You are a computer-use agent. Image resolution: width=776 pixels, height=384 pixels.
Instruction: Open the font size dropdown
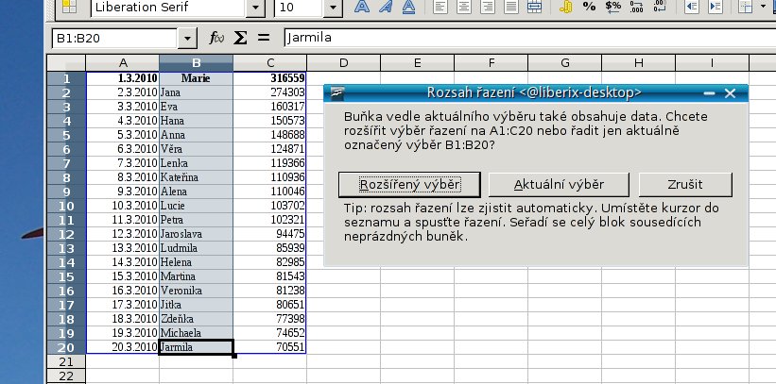[x=333, y=8]
